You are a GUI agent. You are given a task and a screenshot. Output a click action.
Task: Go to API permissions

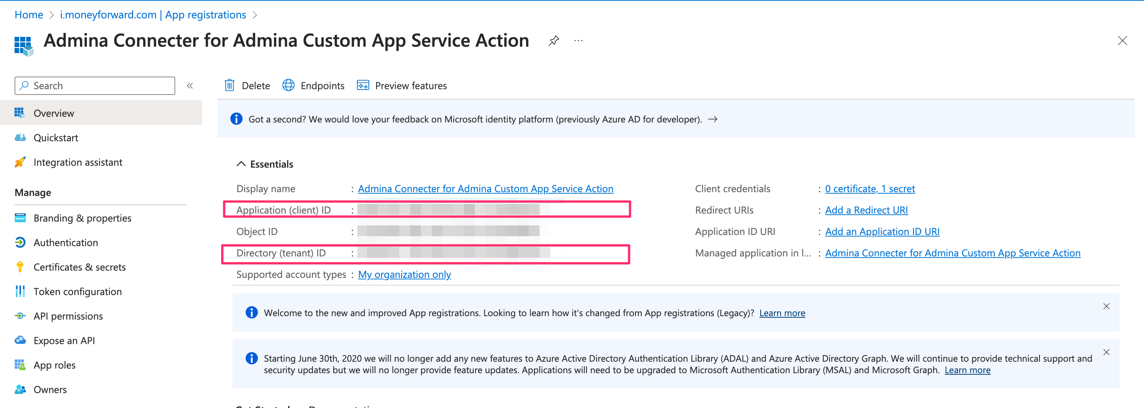coord(68,316)
